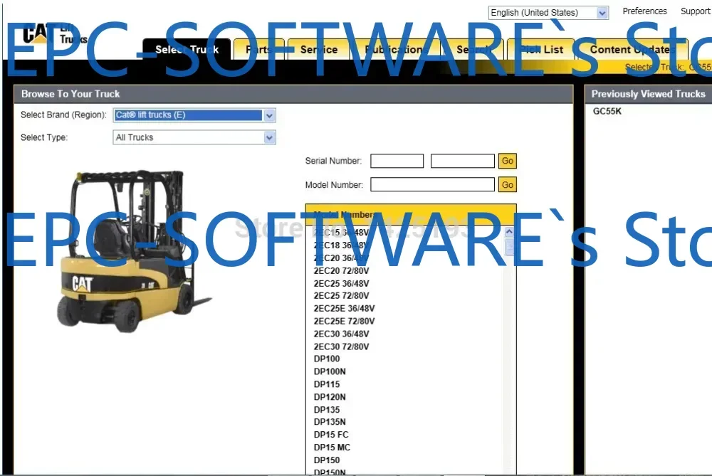Expand the Select Brand (Region) dropdown

coord(194,115)
